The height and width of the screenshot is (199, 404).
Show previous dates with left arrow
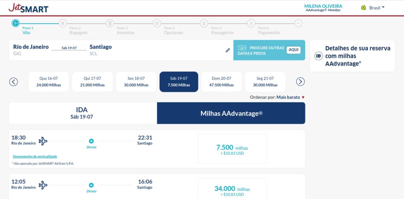13,82
